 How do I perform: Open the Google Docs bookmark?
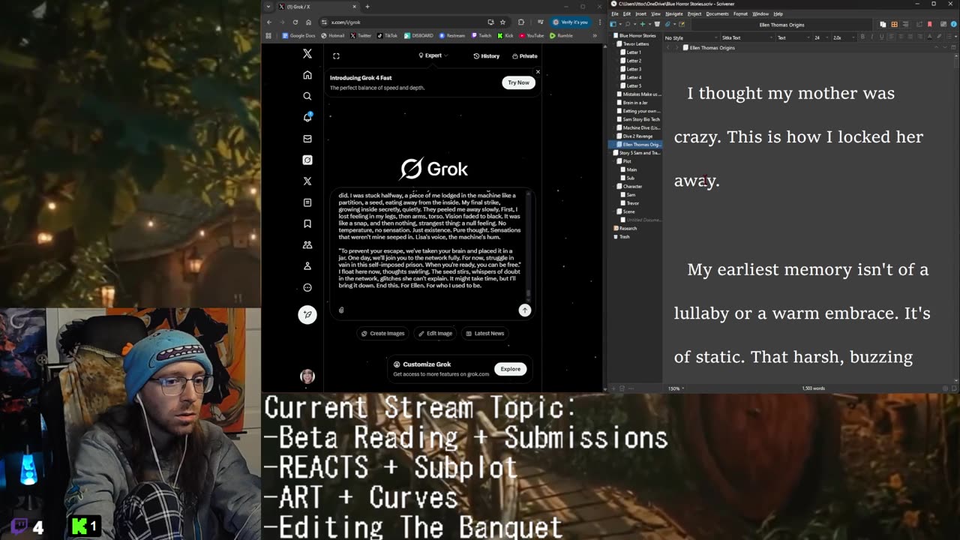click(299, 35)
